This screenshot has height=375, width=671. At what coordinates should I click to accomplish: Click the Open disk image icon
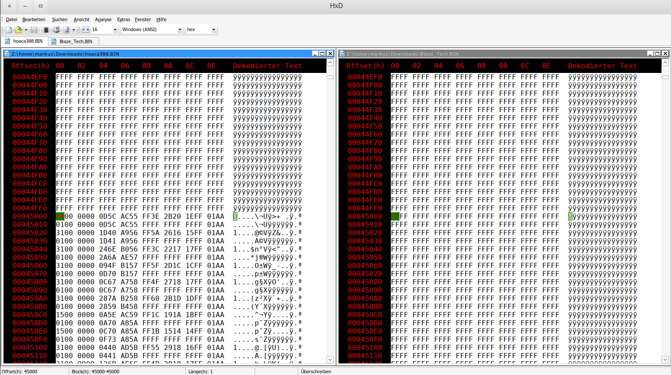click(x=66, y=30)
